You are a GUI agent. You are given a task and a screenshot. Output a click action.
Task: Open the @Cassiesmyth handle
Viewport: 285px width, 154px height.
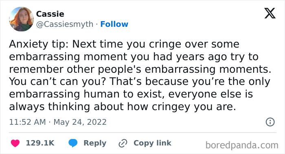(65, 24)
